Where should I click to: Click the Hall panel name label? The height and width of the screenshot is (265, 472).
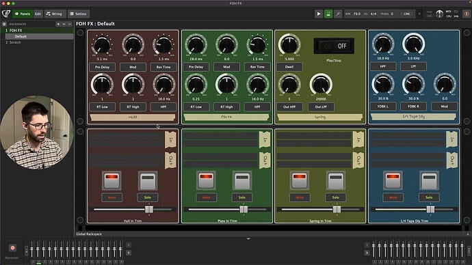pyautogui.click(x=133, y=117)
